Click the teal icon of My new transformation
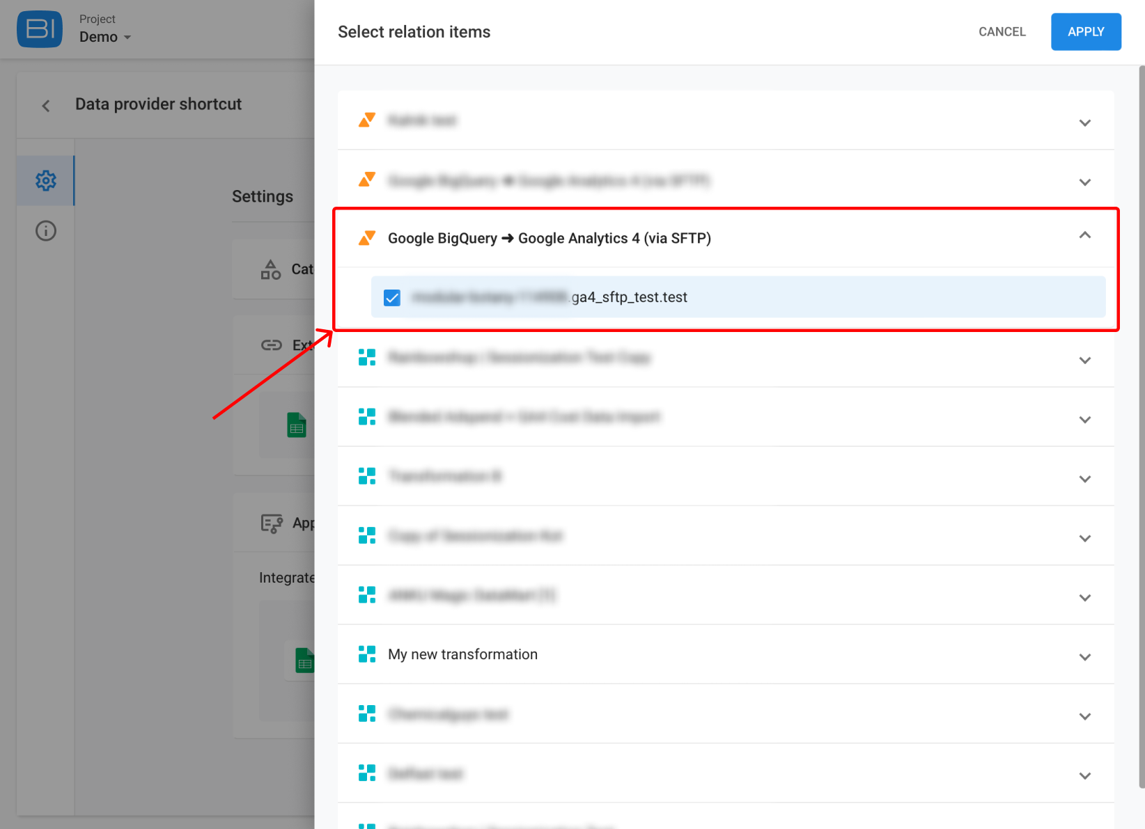The image size is (1145, 829). 367,654
